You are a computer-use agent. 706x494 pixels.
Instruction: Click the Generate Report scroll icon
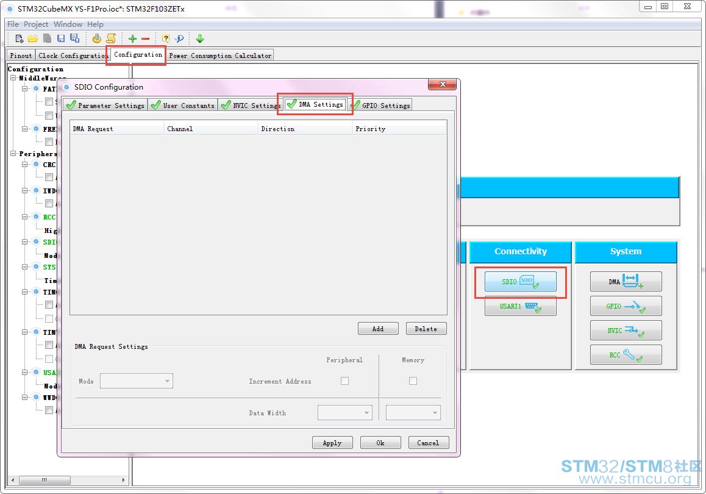point(111,39)
